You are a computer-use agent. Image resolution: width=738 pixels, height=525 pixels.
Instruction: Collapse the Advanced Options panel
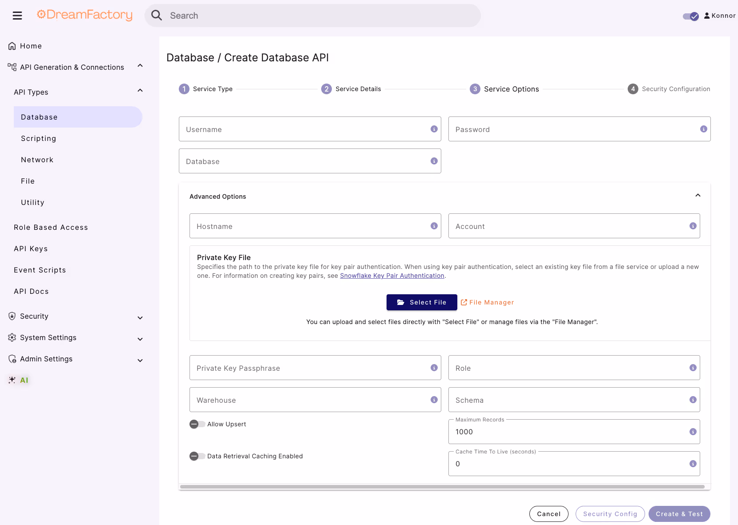click(698, 196)
